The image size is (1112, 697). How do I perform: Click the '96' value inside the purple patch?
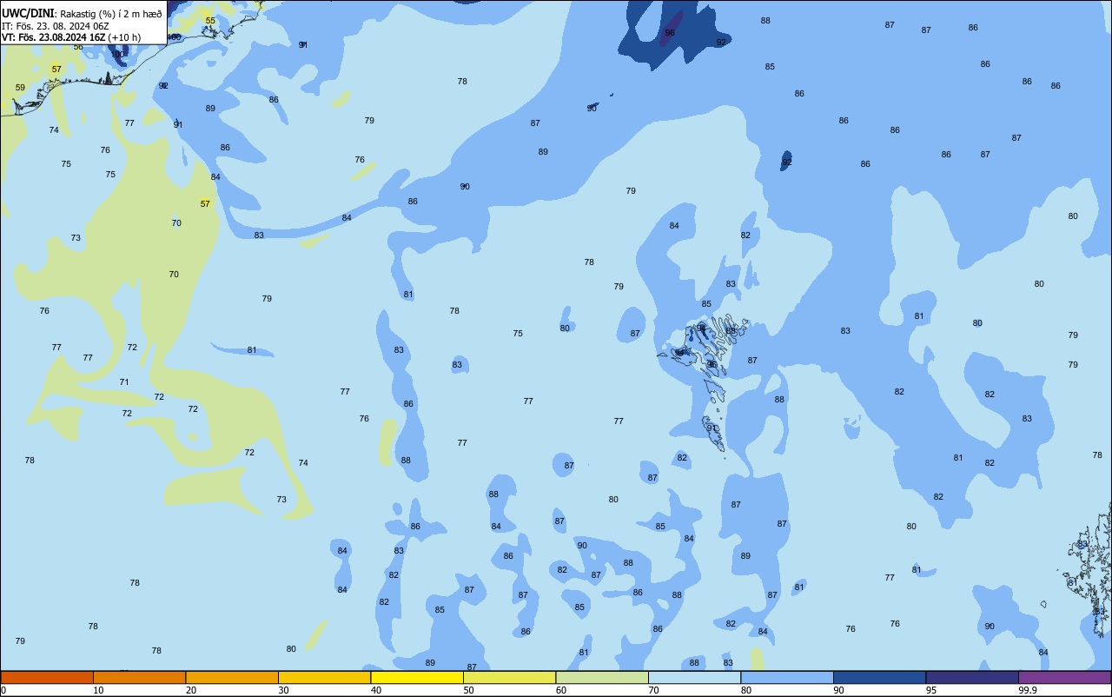(670, 33)
